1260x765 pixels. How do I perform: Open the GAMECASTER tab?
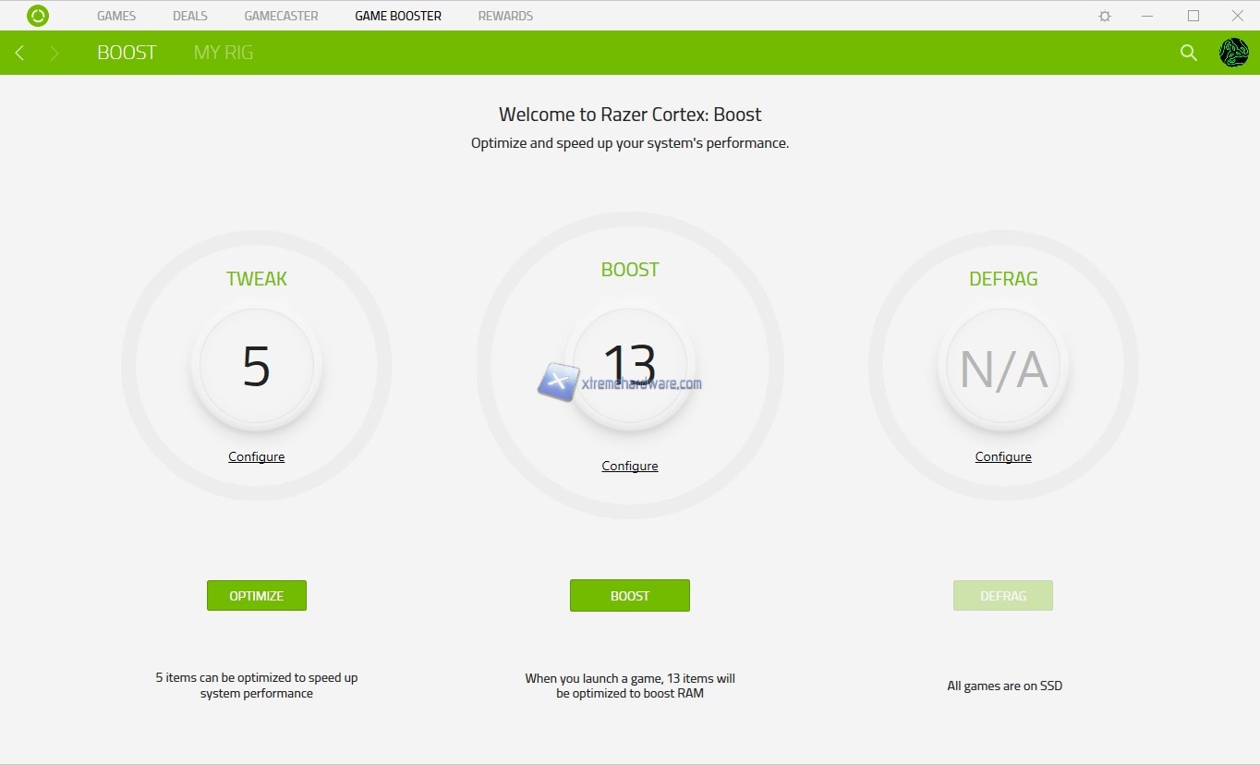[x=281, y=16]
